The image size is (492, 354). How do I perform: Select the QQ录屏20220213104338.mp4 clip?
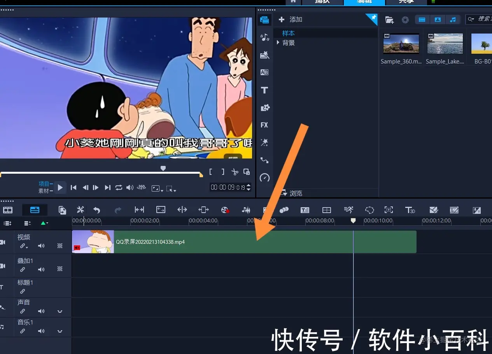tap(244, 242)
